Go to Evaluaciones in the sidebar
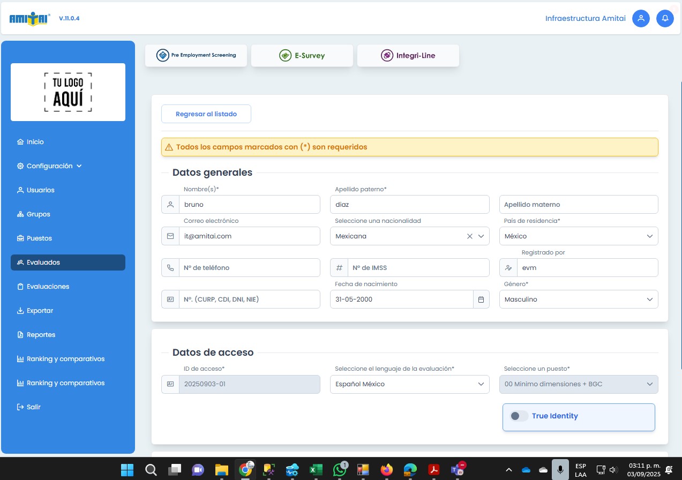This screenshot has width=682, height=480. (x=48, y=287)
